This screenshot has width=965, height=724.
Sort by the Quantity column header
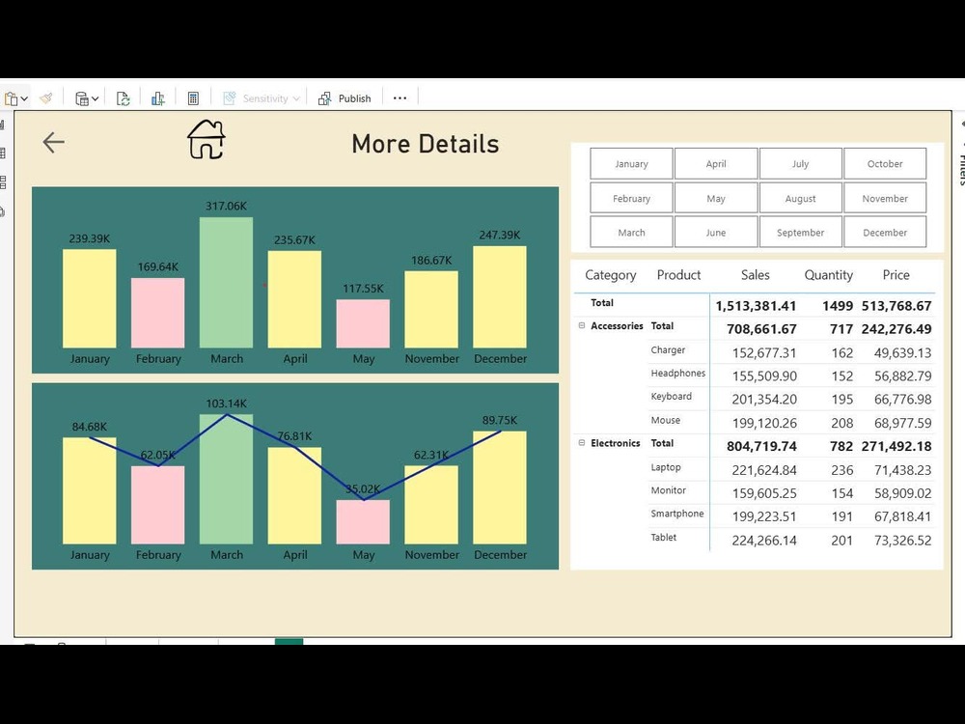pyautogui.click(x=828, y=275)
